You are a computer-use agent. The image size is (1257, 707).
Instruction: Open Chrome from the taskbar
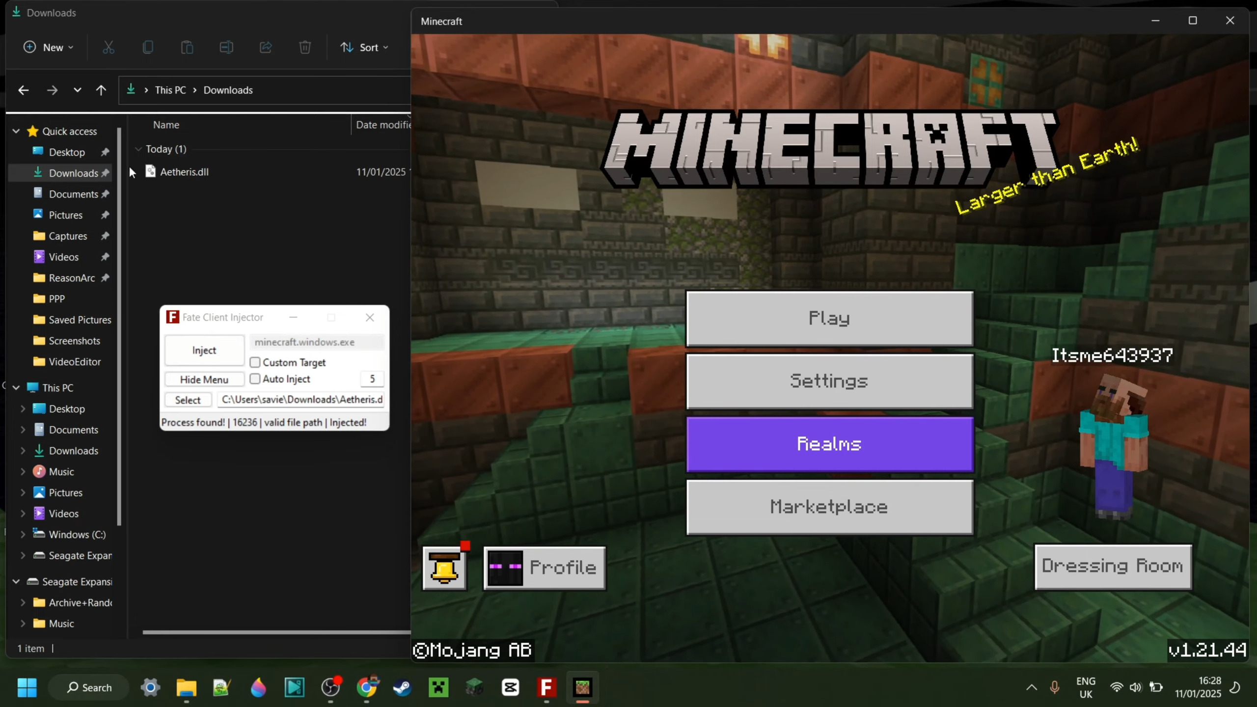click(x=367, y=687)
